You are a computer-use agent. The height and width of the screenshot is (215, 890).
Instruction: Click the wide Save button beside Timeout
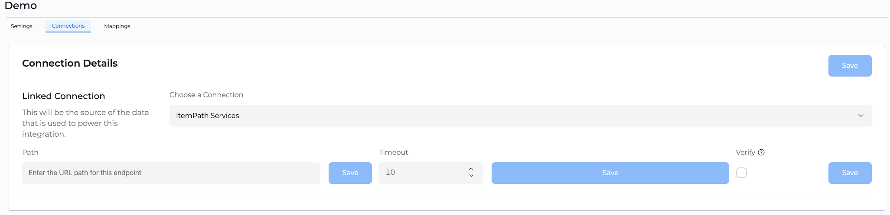point(610,173)
